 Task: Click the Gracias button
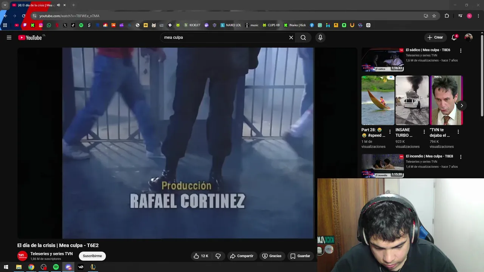271,256
